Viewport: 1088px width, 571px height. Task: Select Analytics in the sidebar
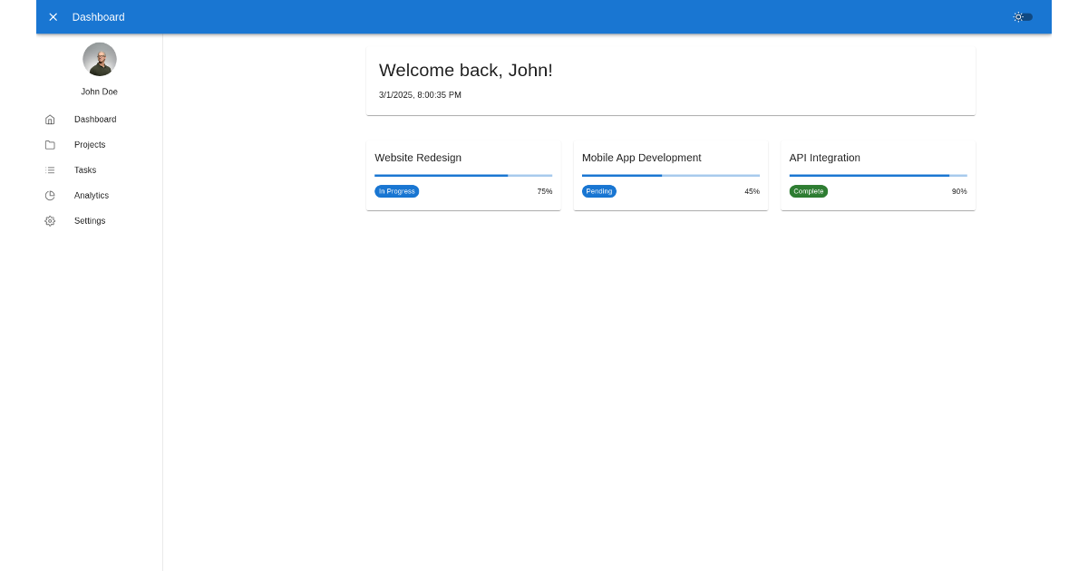92,195
